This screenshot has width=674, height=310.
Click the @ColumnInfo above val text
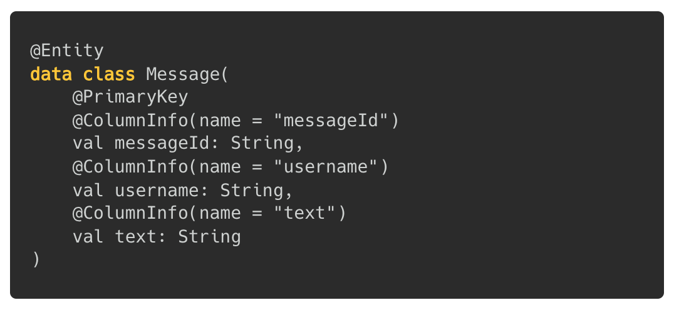click(x=130, y=214)
